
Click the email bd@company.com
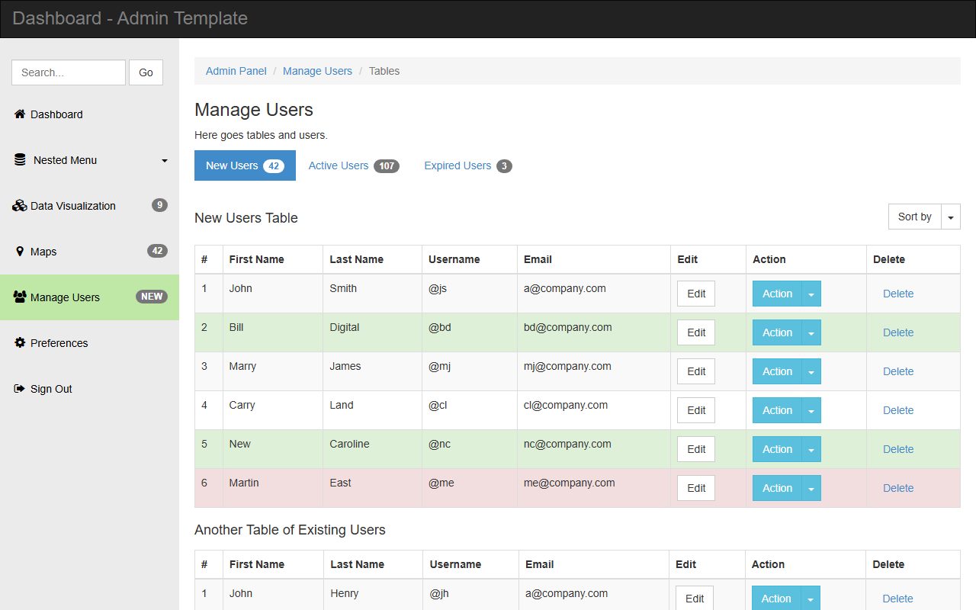[x=567, y=327]
